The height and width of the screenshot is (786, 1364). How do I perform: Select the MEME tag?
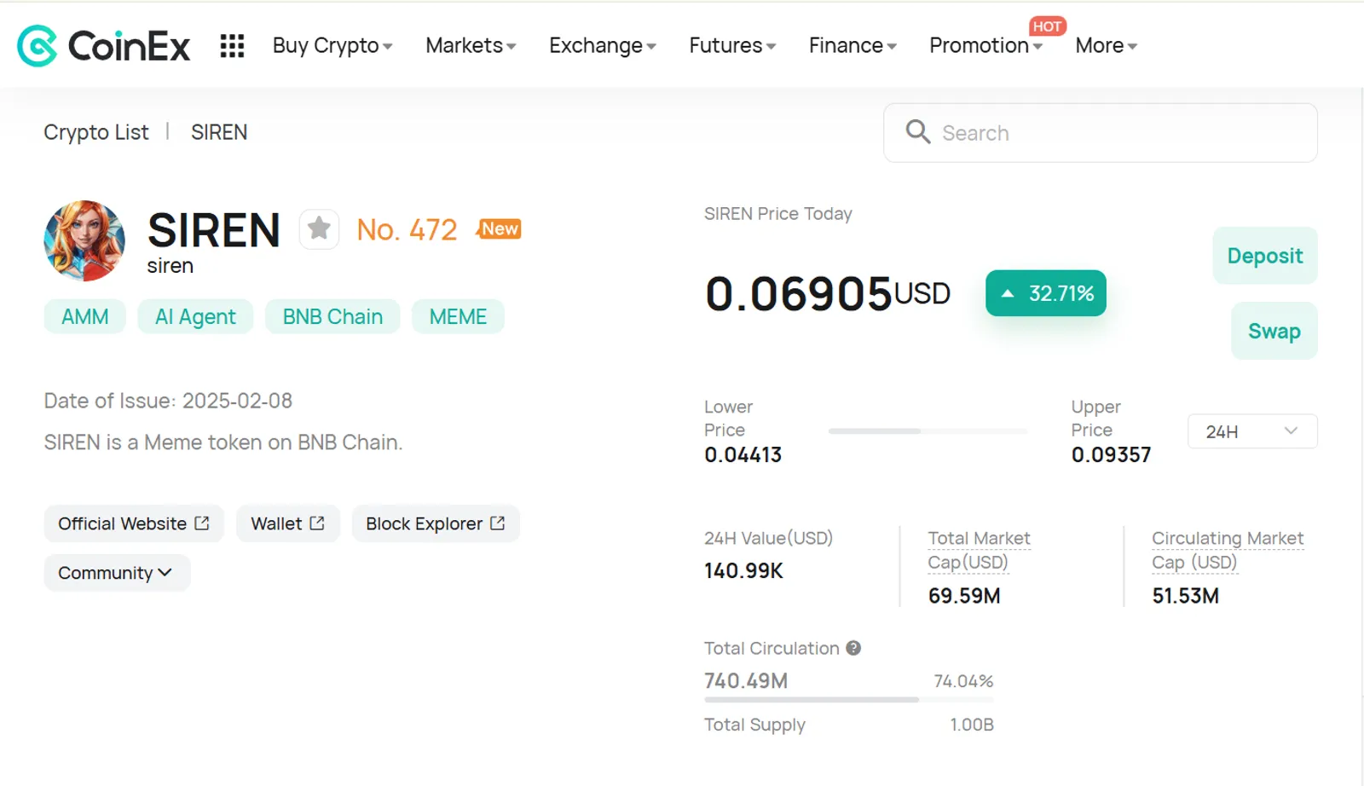point(458,316)
